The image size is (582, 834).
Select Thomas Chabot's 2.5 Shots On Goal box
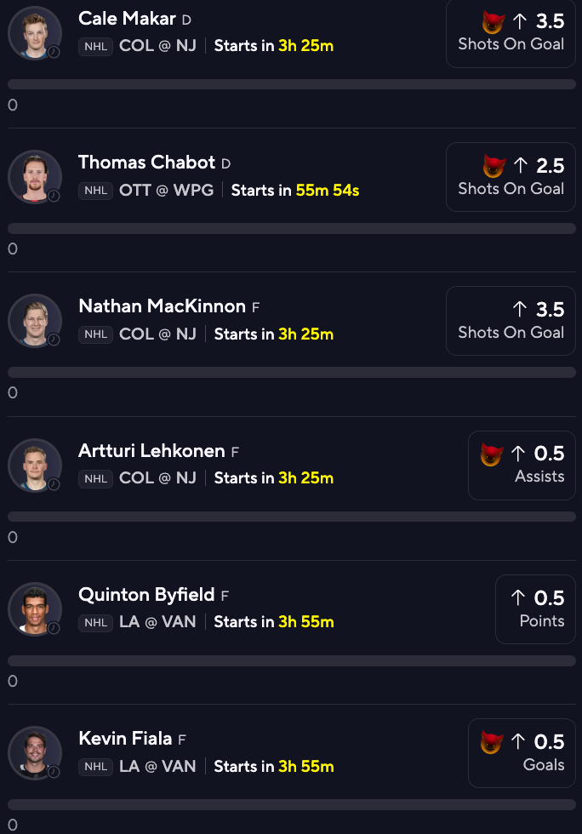tap(511, 176)
